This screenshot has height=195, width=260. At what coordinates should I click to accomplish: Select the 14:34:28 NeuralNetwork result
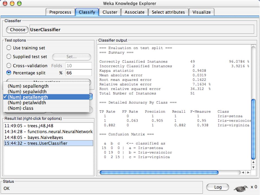click(48, 132)
